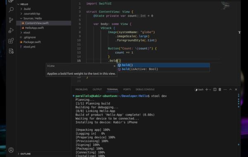Click the 'VStack {' code on line 7

[x=108, y=28]
